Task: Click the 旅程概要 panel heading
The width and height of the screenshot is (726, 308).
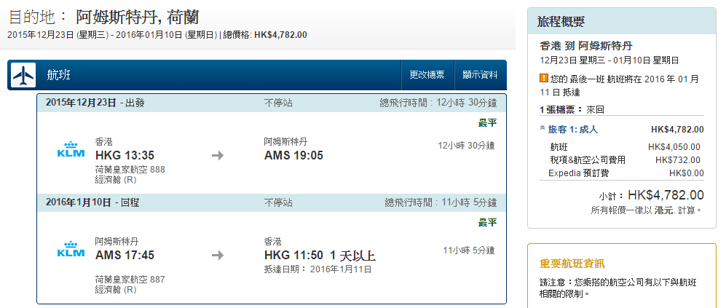Action: point(561,22)
